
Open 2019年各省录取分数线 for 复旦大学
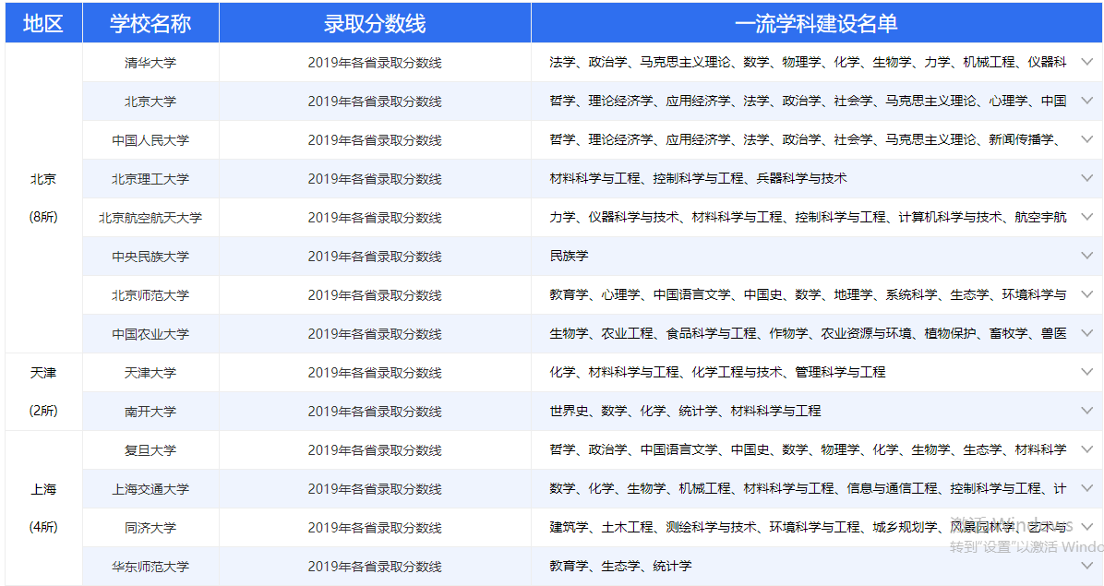[x=375, y=449]
